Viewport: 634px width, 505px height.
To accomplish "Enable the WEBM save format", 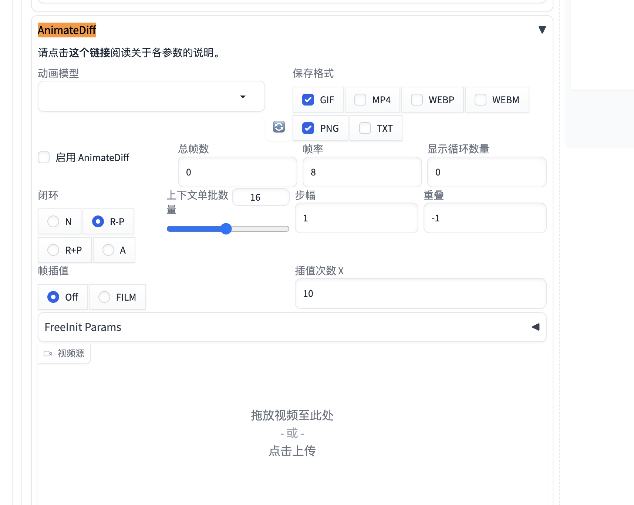I will pos(480,100).
